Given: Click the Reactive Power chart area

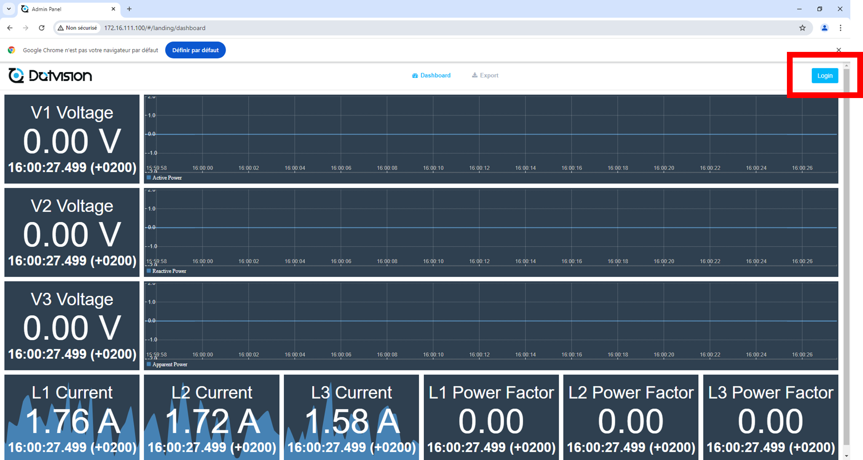Looking at the screenshot, I should (491, 232).
